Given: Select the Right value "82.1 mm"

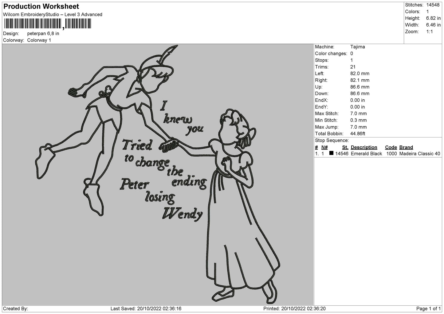Looking at the screenshot, I should click(x=360, y=80).
